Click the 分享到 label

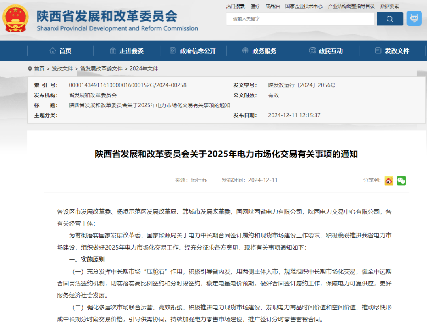(372, 180)
